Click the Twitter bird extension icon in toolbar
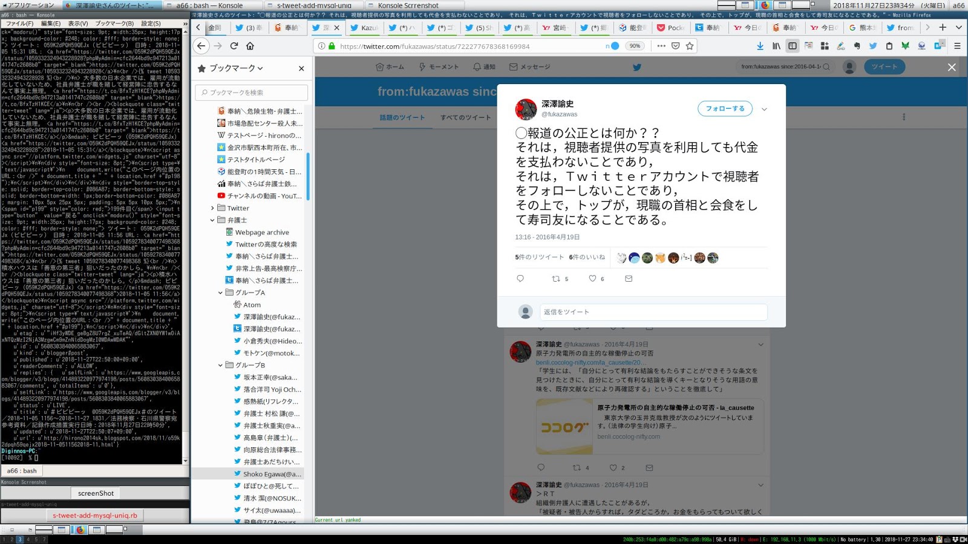 [873, 46]
